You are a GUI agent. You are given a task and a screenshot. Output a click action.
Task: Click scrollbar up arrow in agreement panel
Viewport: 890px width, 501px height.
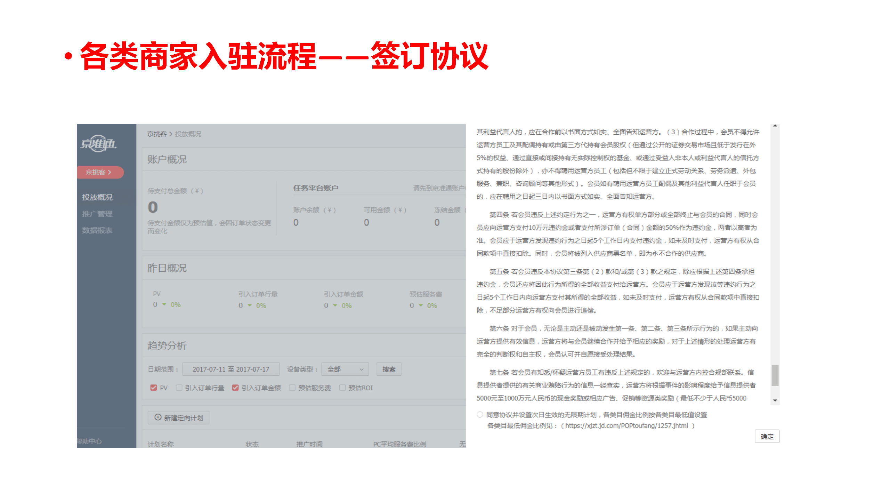tap(775, 126)
